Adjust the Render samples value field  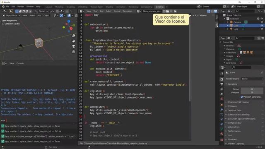click(x=252, y=89)
